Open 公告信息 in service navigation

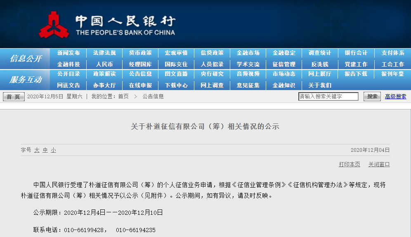point(140,74)
